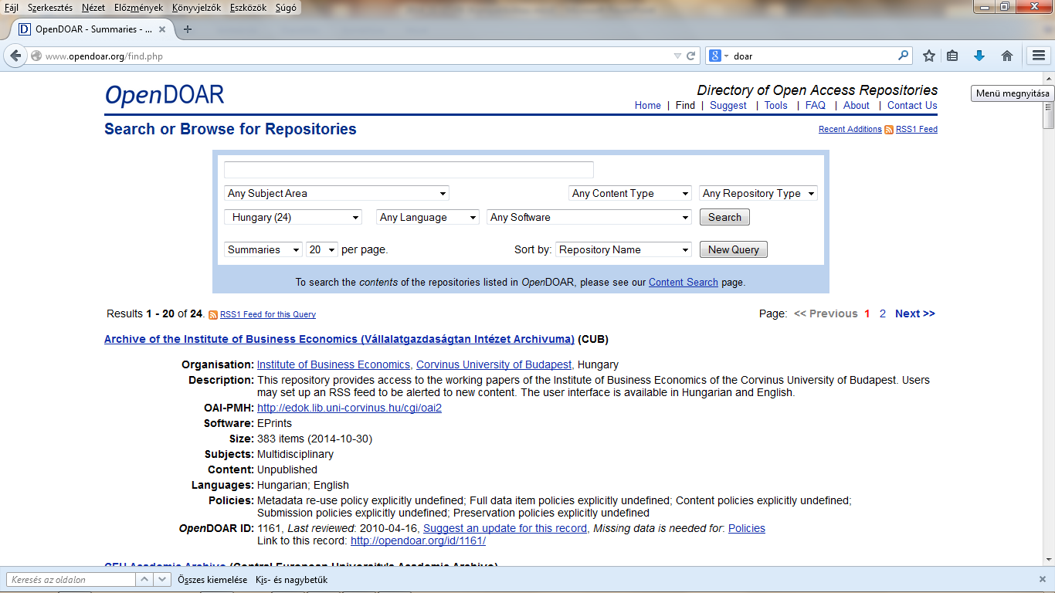
Task: Open the opendoar.org/id/1161 record link
Action: tap(418, 541)
